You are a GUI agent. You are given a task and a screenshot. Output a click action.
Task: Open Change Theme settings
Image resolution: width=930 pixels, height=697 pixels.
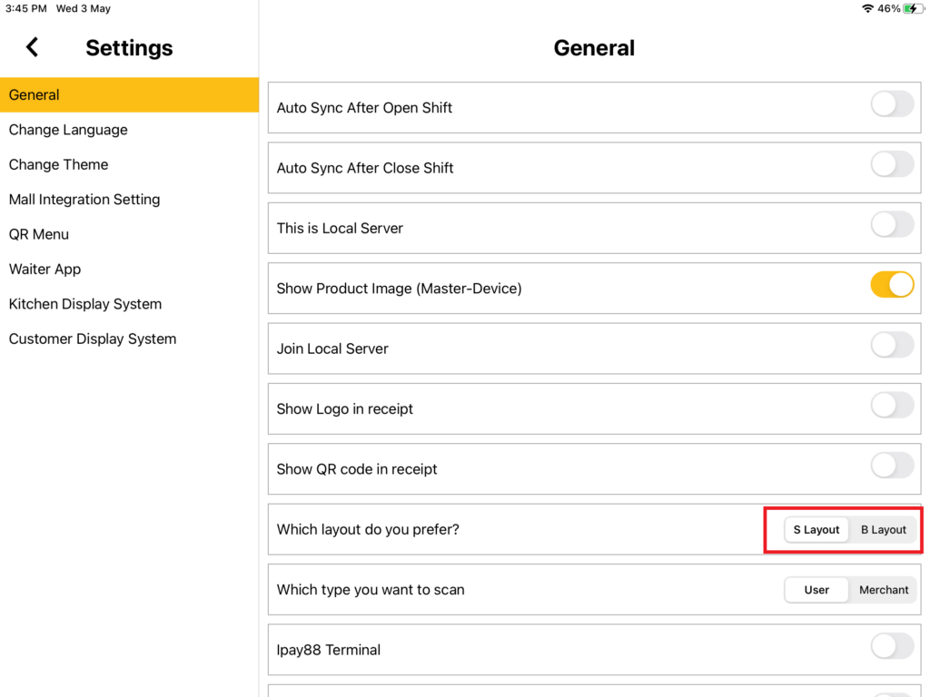click(58, 164)
